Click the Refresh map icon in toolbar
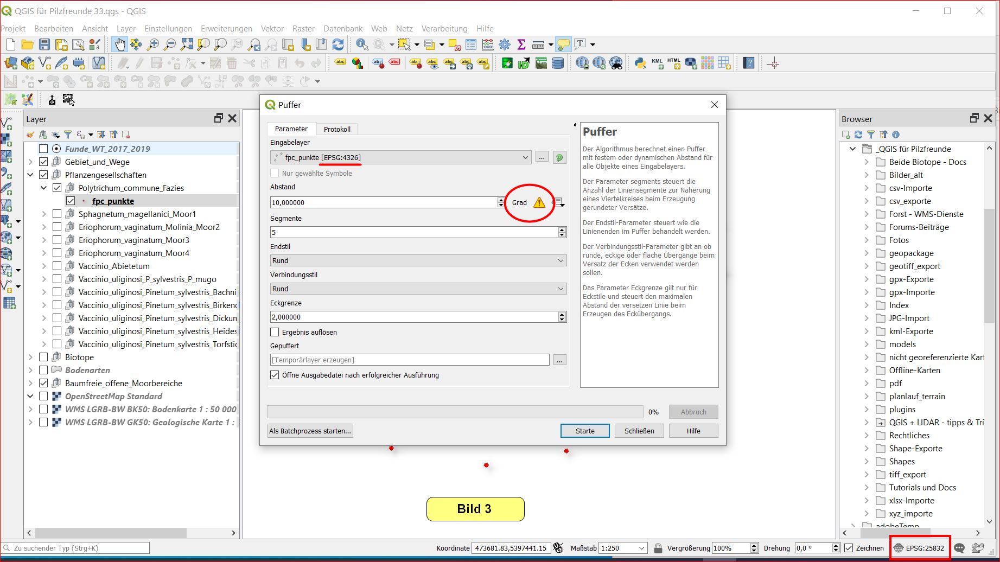The width and height of the screenshot is (1000, 562). point(338,44)
